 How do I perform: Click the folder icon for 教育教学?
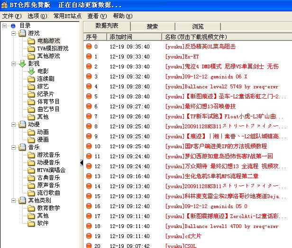click(x=31, y=208)
